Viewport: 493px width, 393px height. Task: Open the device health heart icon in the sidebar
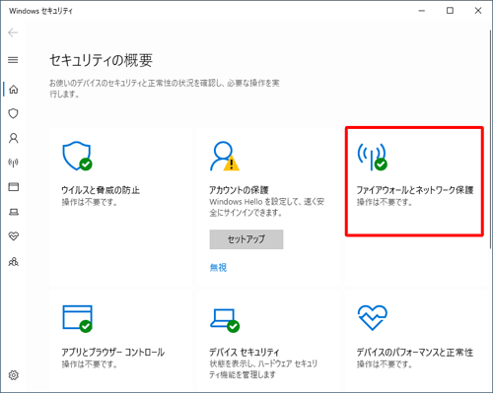[x=14, y=236]
